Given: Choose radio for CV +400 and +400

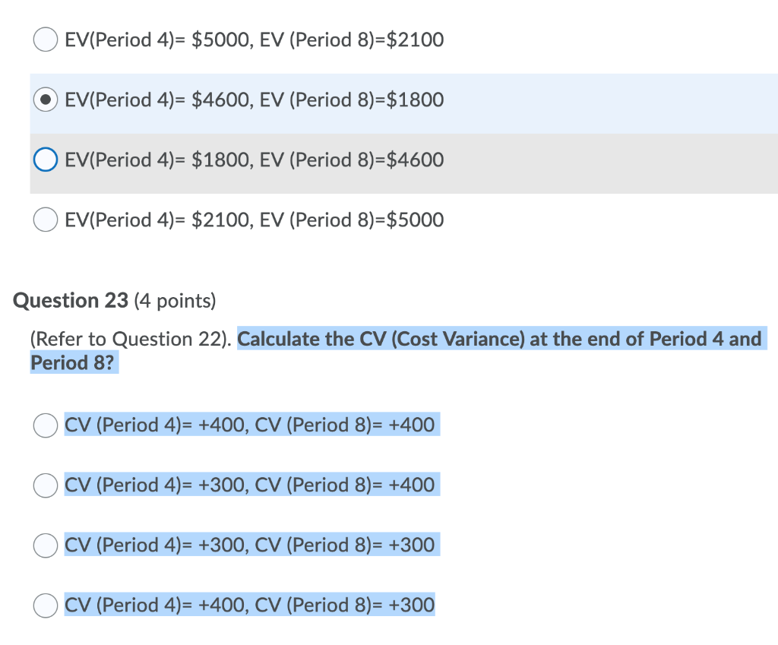Looking at the screenshot, I should point(46,425).
